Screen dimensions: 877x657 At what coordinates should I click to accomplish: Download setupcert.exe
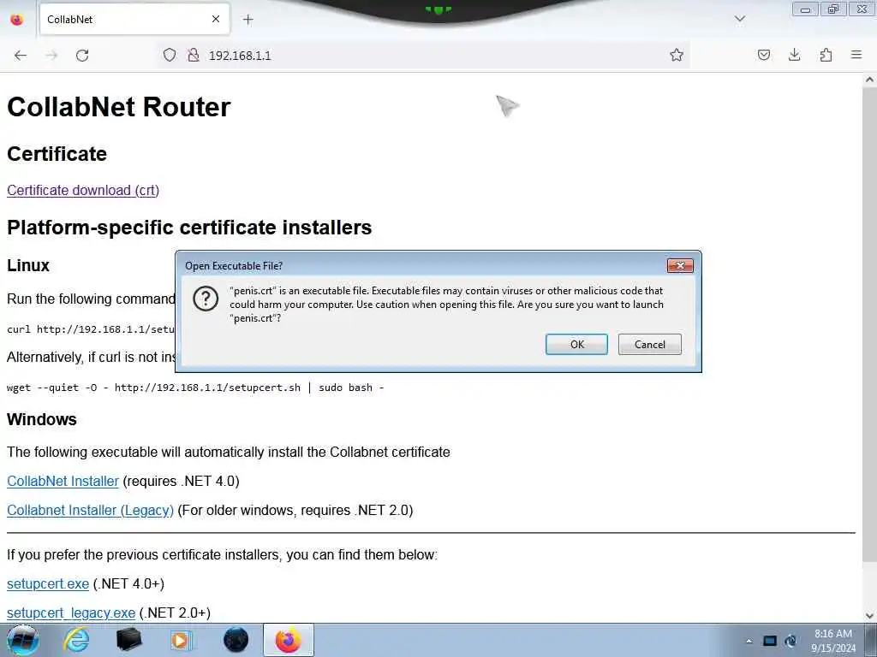48,583
